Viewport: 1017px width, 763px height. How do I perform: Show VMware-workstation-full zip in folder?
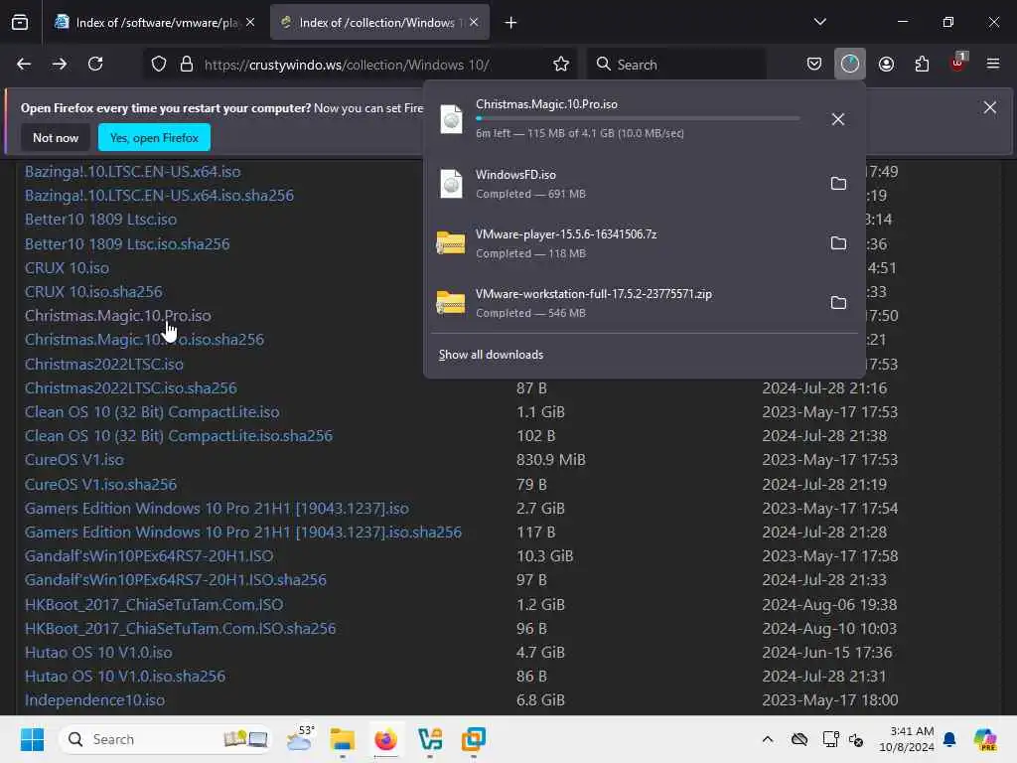pos(838,303)
